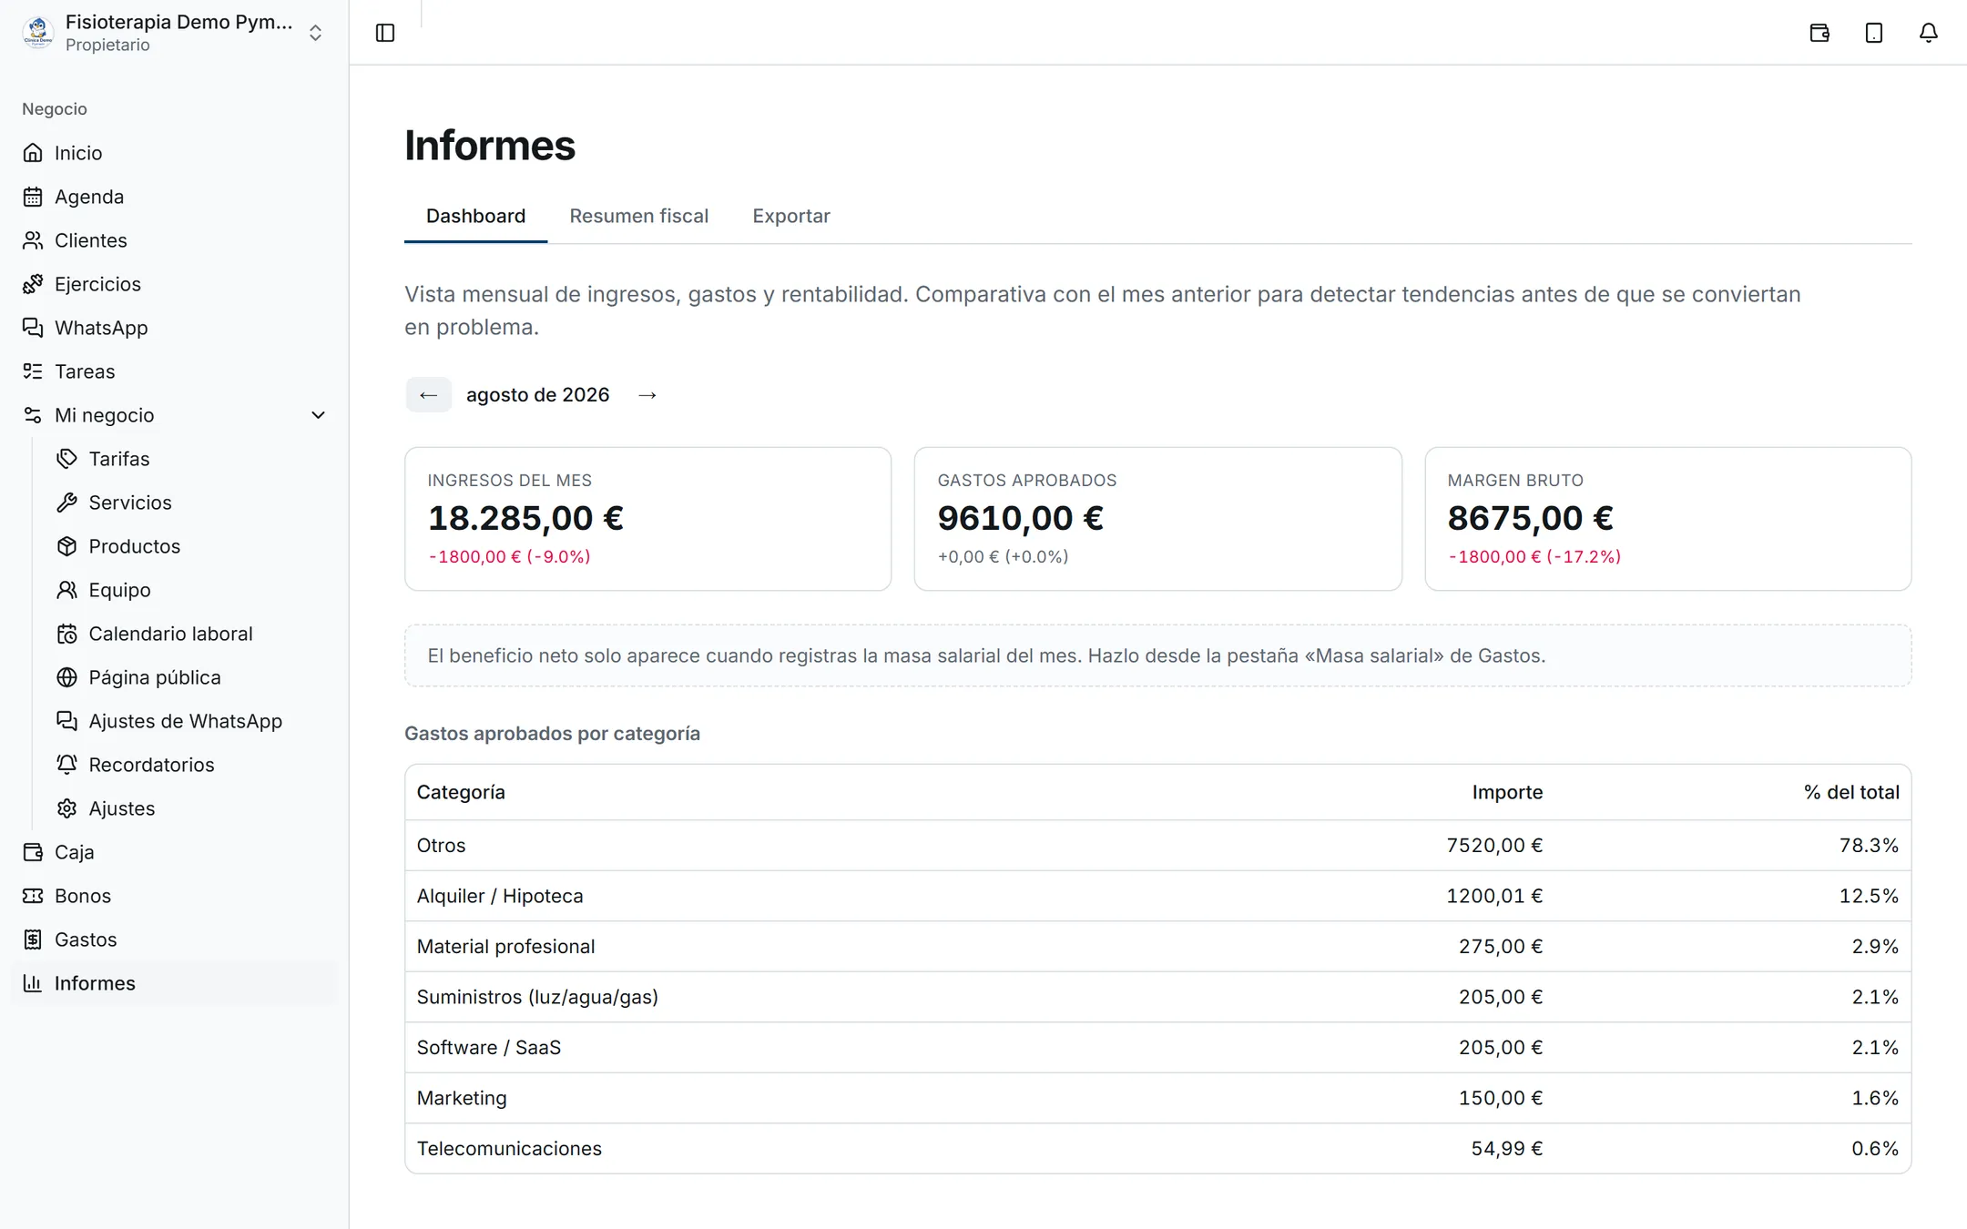
Task: Click the 78.3% percentage value
Action: pos(1869,846)
